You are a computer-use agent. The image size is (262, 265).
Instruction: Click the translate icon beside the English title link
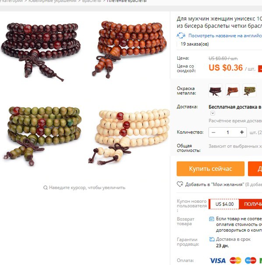[x=181, y=36]
